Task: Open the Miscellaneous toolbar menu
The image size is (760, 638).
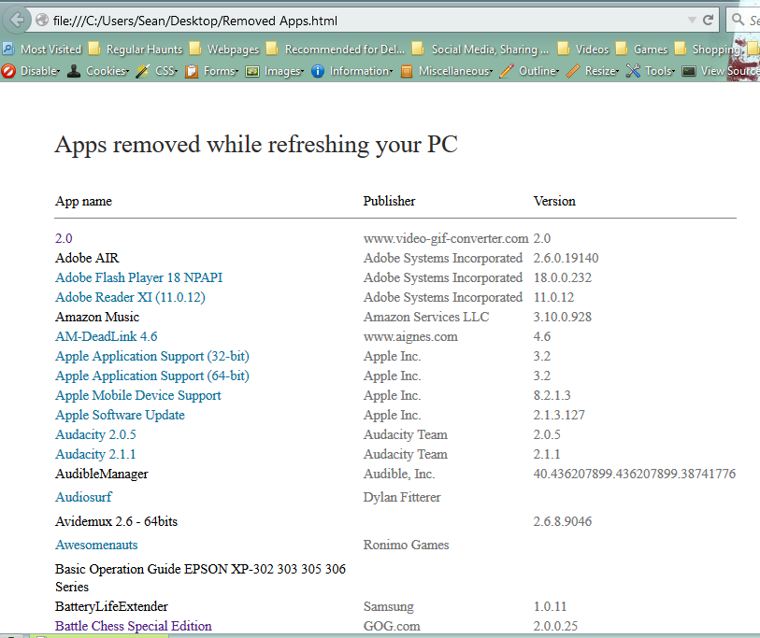Action: coord(455,71)
